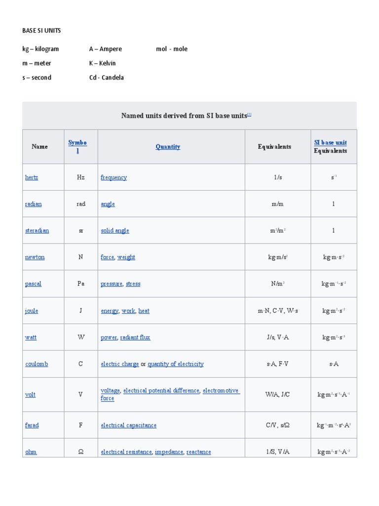This screenshot has width=379, height=506.
Task: Click the stress link in pascal row
Action: click(133, 284)
